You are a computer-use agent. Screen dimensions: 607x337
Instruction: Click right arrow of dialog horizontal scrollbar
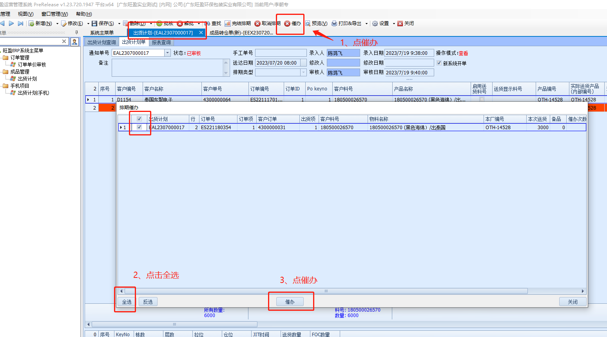tap(583, 291)
